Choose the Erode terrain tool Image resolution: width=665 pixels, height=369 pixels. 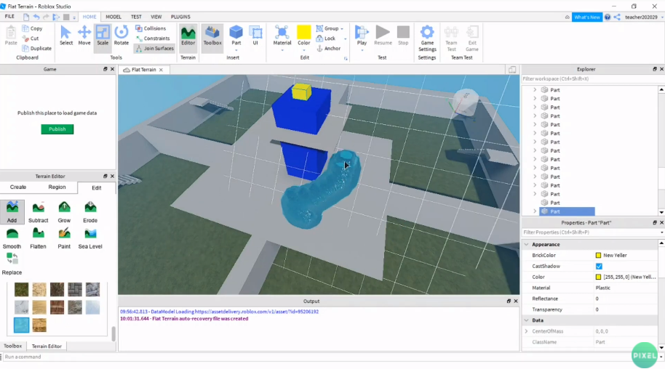tap(90, 212)
